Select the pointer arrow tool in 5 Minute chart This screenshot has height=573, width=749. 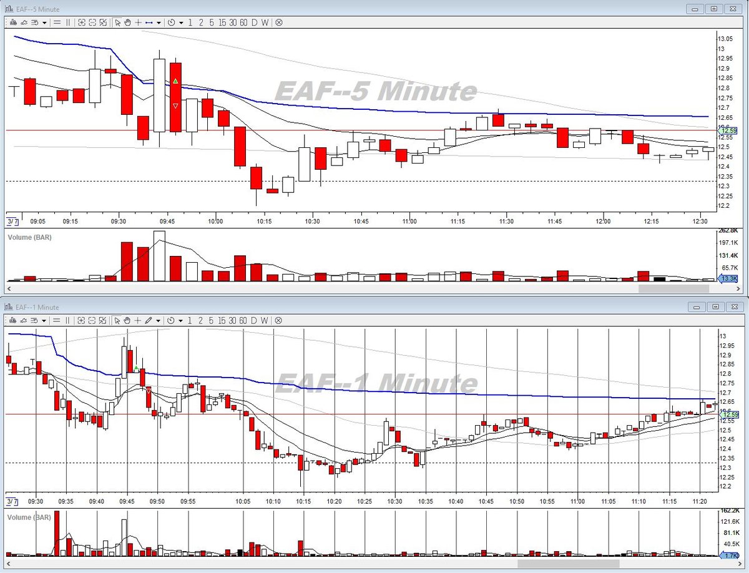(117, 22)
